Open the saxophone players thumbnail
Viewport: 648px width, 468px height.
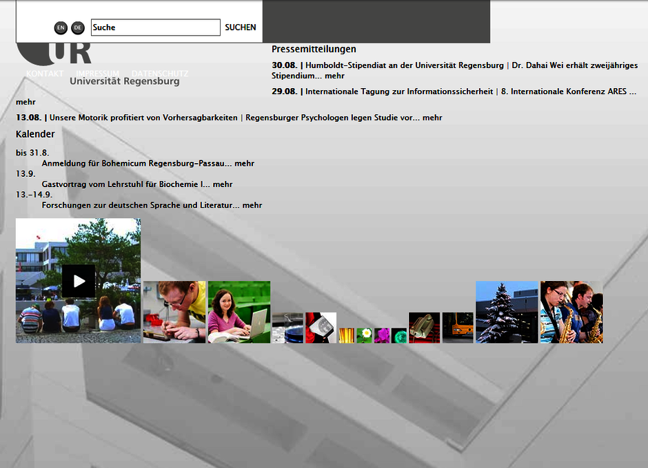571,312
